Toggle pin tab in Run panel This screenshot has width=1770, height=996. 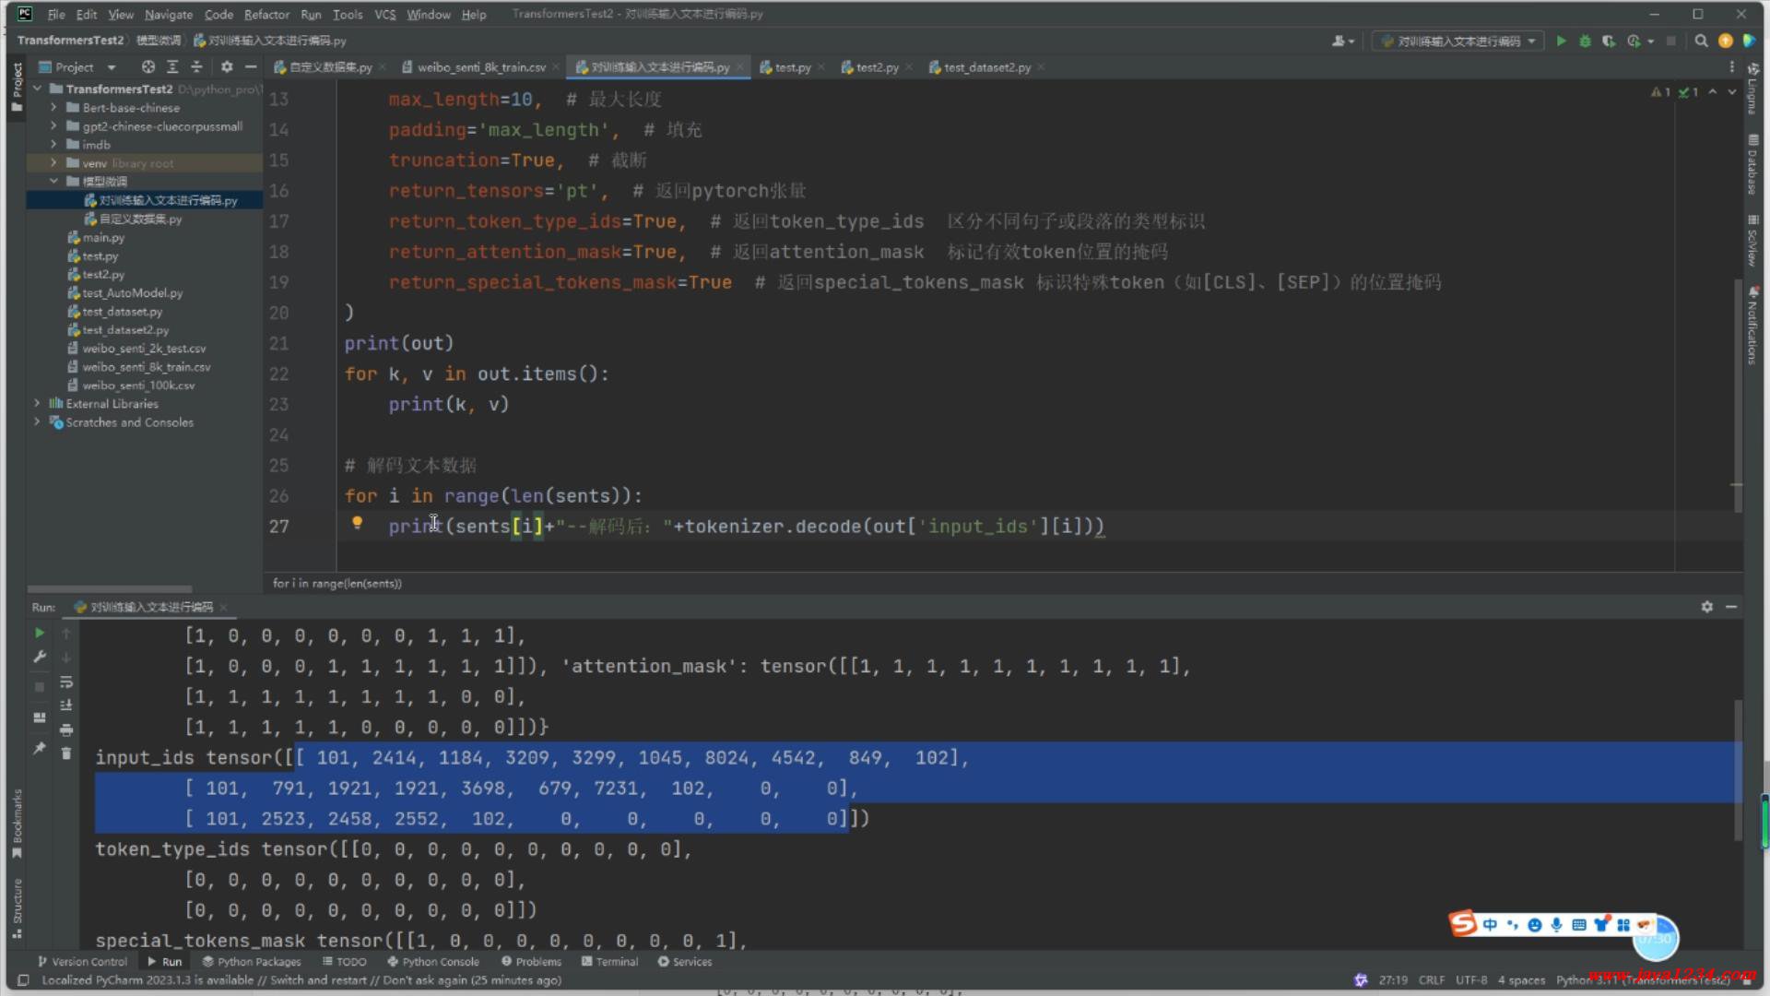(40, 748)
